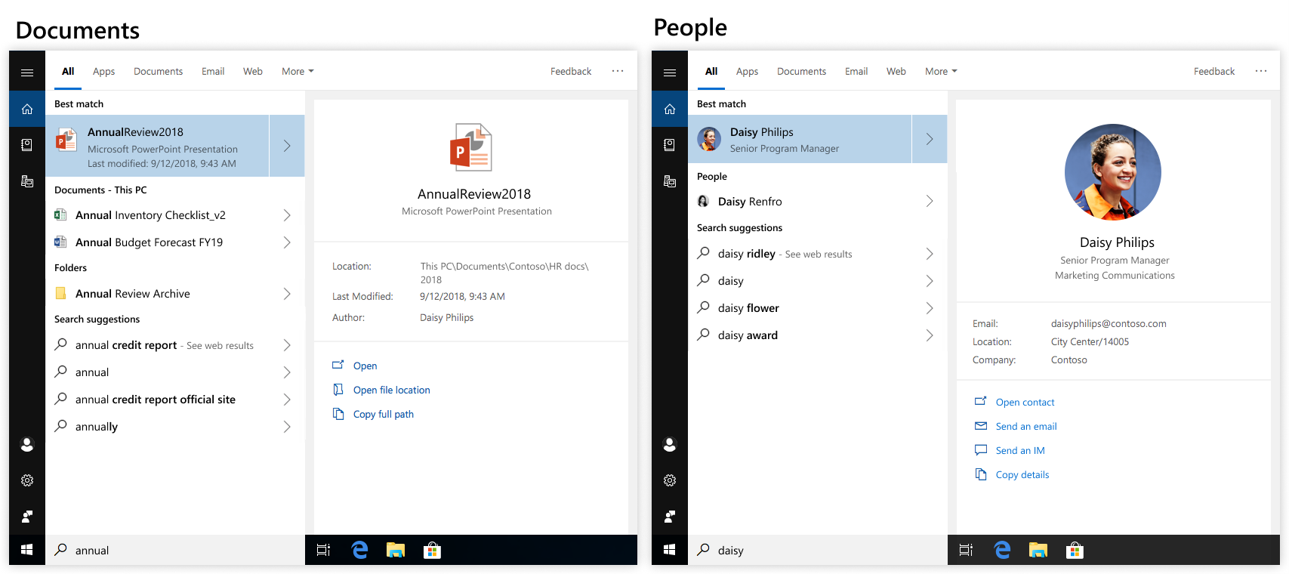Screen dimensions: 1289x574
Task: Expand Annual Review Archive folder chevron
Action: [287, 294]
